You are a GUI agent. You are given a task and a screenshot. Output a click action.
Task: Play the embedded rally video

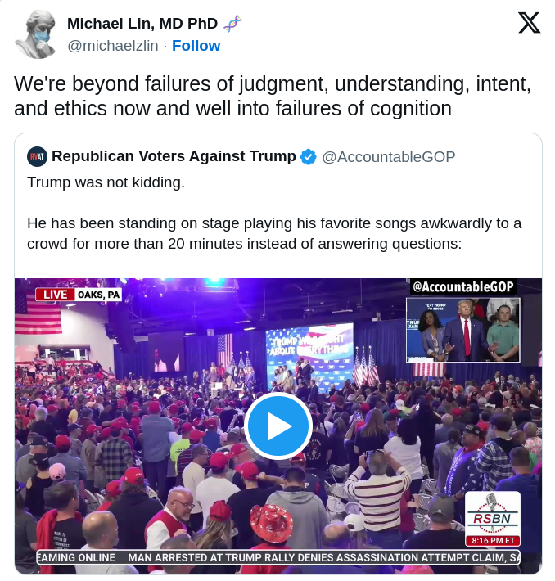pyautogui.click(x=278, y=426)
